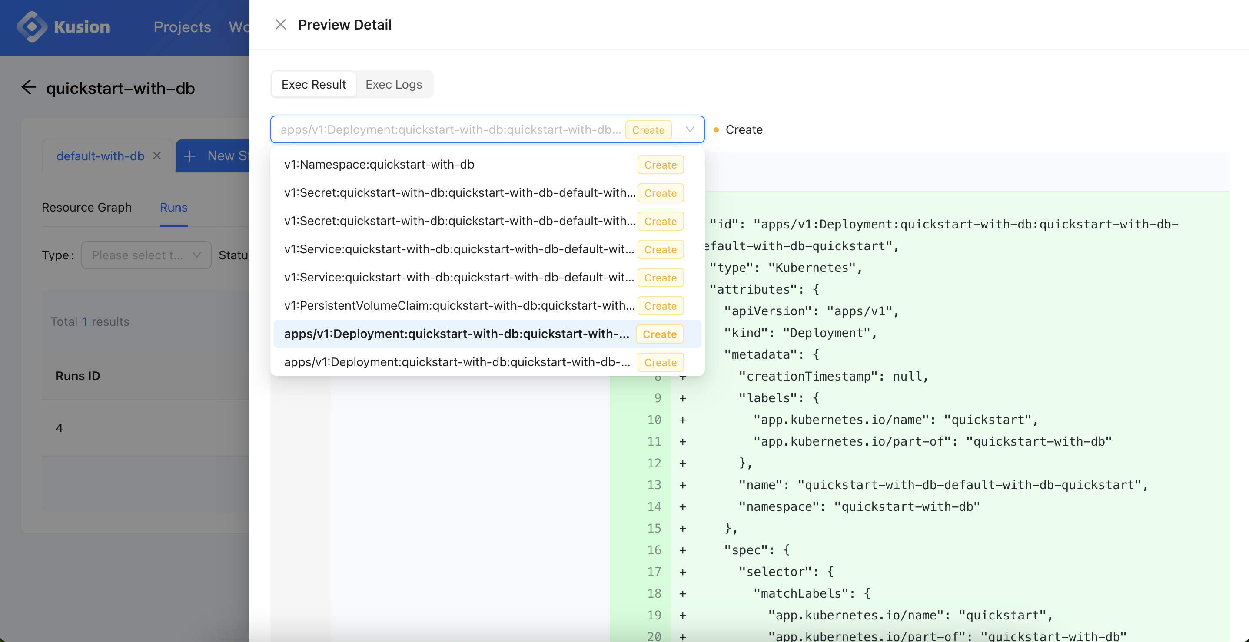This screenshot has height=642, width=1249.
Task: Click the default-with-db stack tab
Action: click(x=100, y=156)
